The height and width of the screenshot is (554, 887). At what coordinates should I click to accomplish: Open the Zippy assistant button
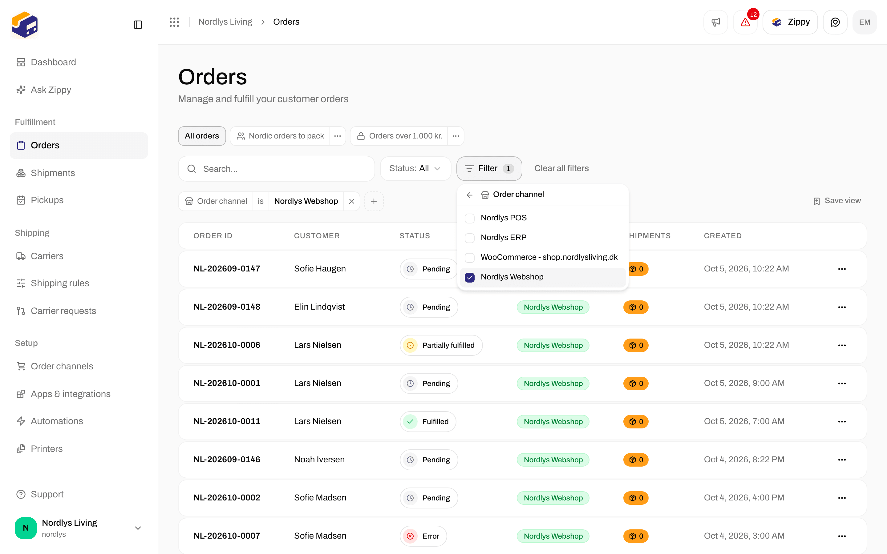coord(790,22)
